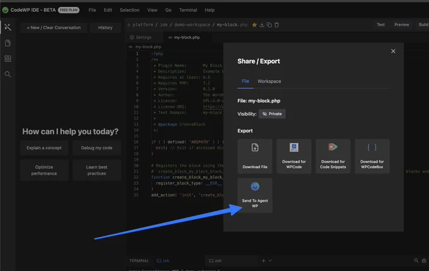
Task: Open the File menu
Action: pyautogui.click(x=92, y=10)
